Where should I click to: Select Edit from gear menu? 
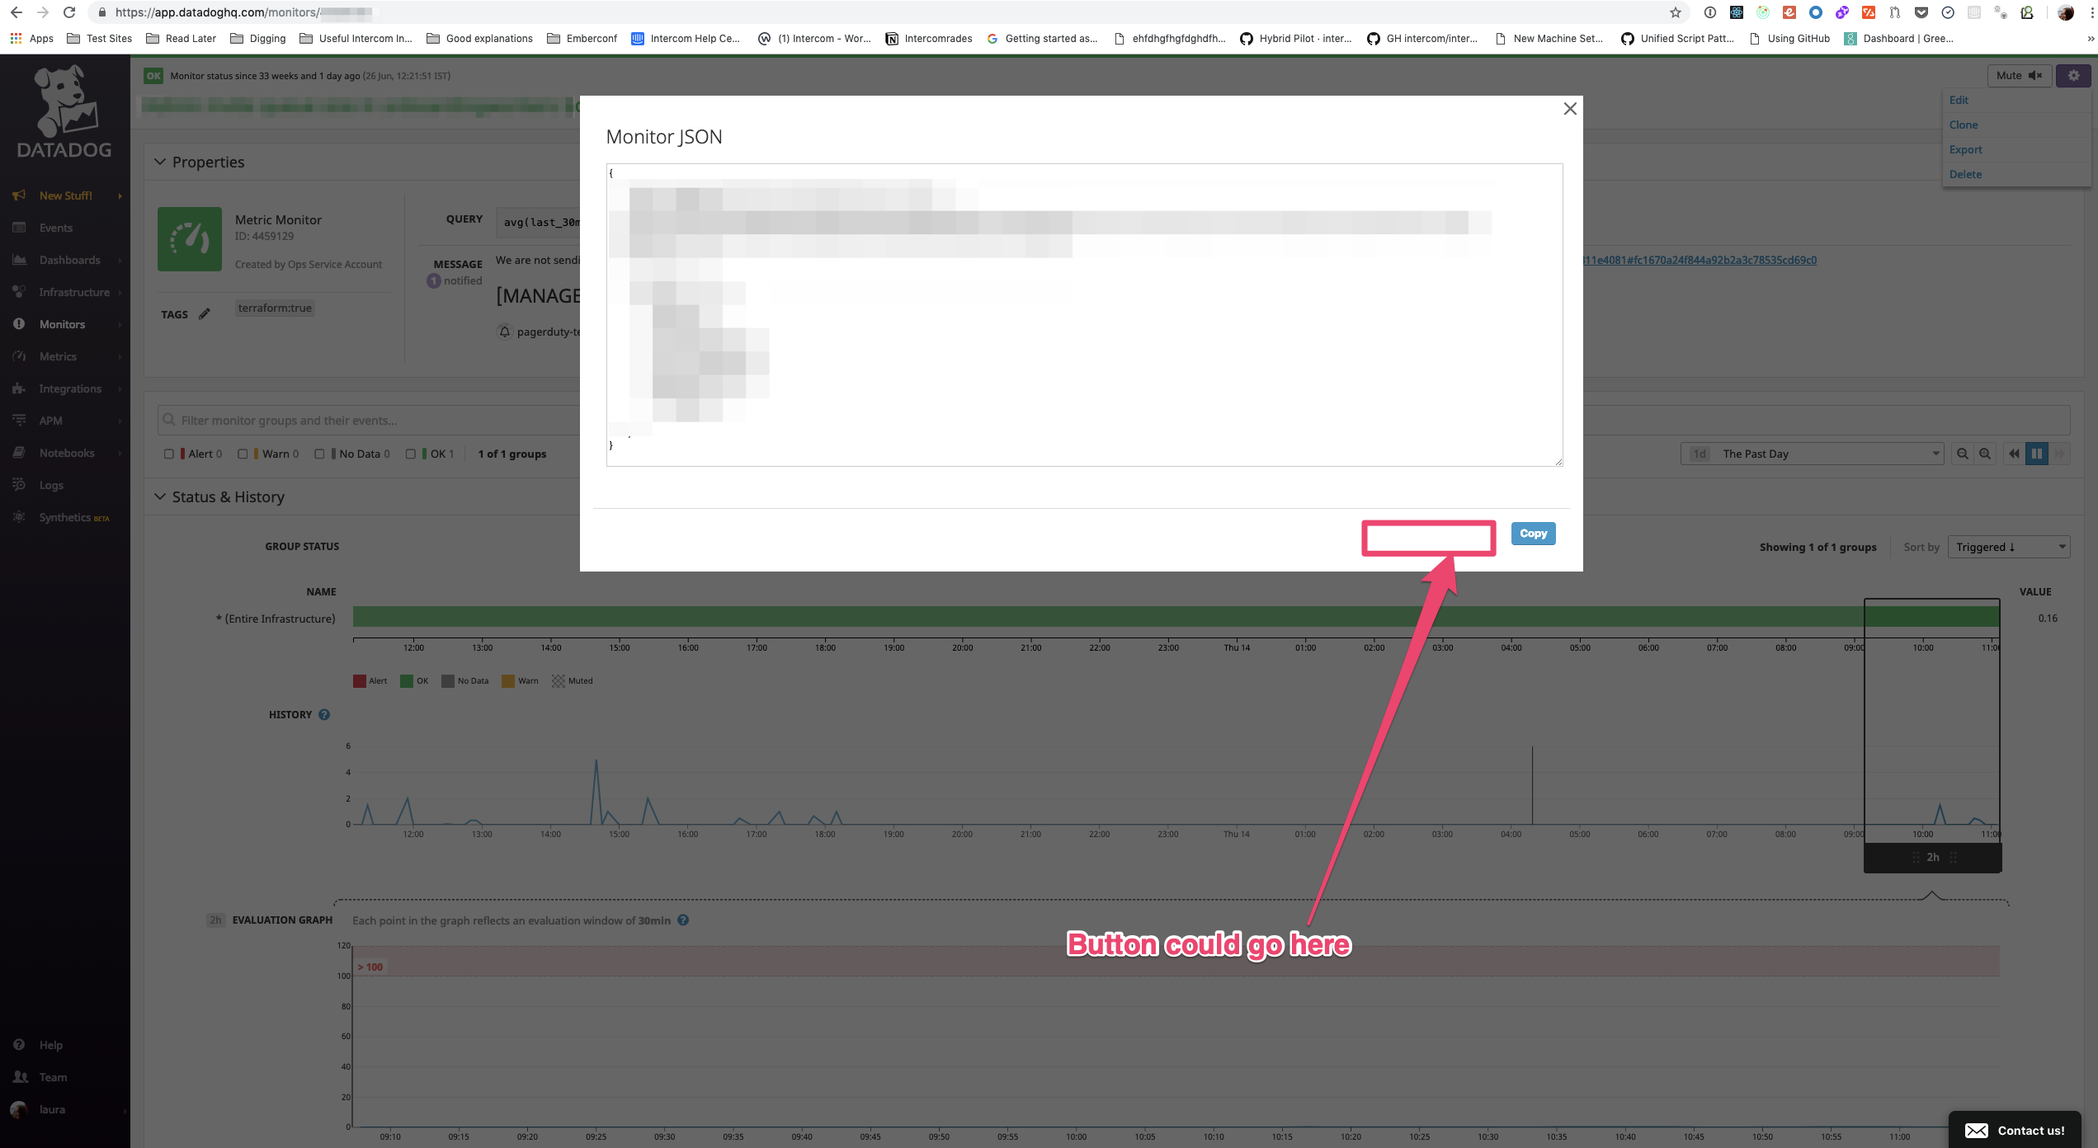point(1959,100)
